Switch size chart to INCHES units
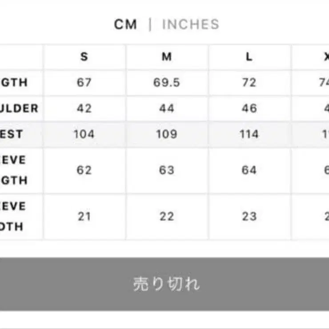Image resolution: width=329 pixels, height=329 pixels. [191, 24]
